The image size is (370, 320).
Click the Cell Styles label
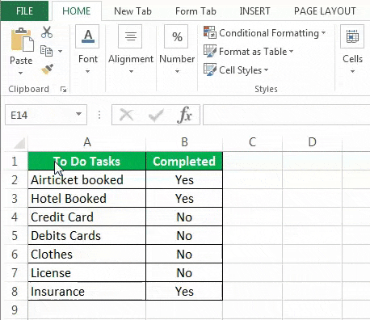click(240, 70)
